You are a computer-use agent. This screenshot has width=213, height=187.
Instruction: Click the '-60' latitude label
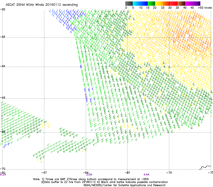3,9
